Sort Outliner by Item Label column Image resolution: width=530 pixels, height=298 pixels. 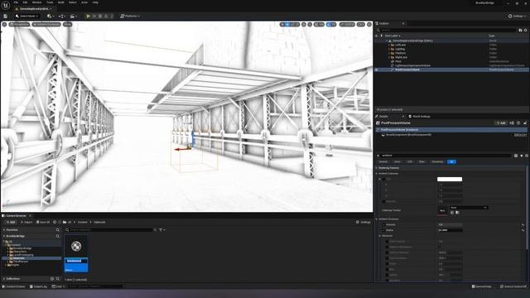392,36
